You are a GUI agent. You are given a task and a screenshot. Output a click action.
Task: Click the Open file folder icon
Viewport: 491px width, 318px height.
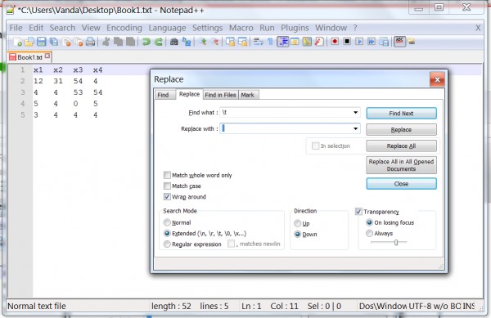(x=29, y=42)
